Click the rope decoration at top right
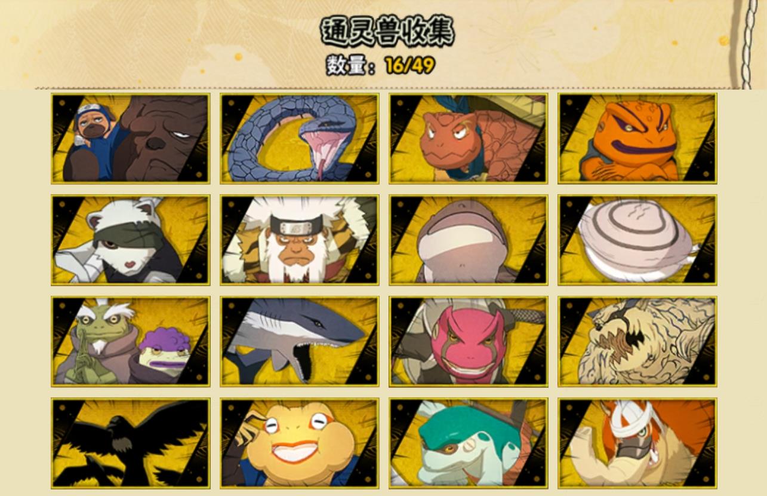The width and height of the screenshot is (767, 496). [747, 45]
